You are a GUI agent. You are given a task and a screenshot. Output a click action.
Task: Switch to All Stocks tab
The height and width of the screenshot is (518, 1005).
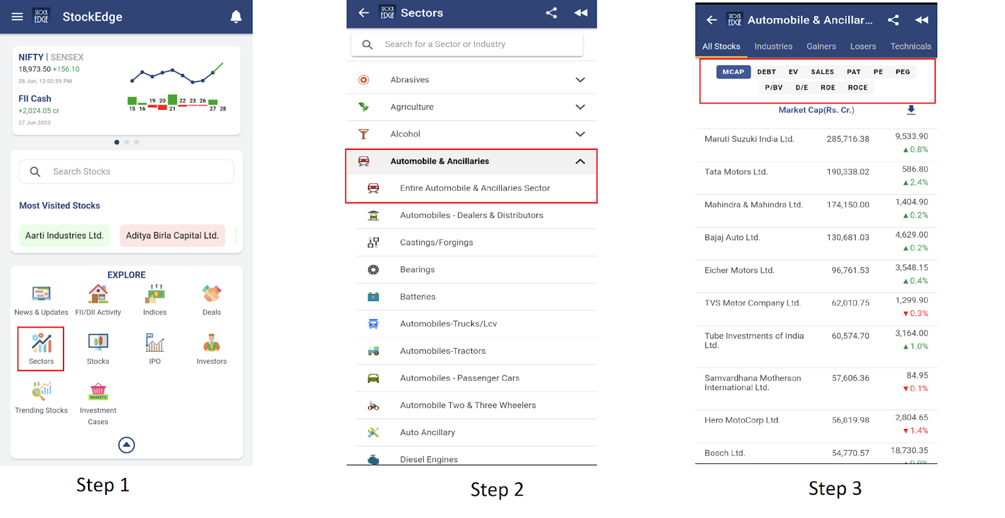click(721, 46)
